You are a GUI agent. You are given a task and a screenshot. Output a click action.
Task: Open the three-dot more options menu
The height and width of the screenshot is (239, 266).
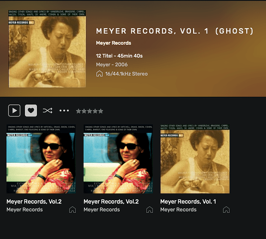tap(64, 110)
